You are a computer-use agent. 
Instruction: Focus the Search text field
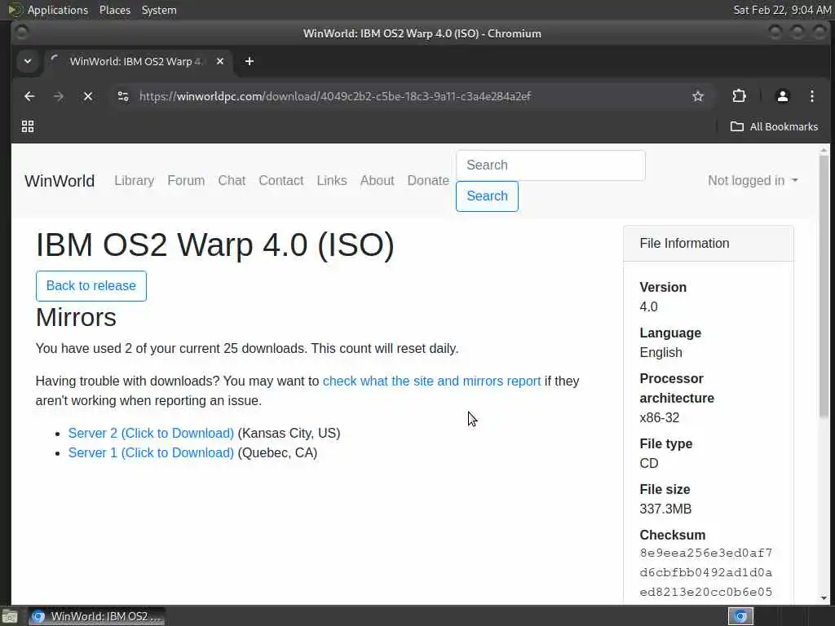pos(550,165)
